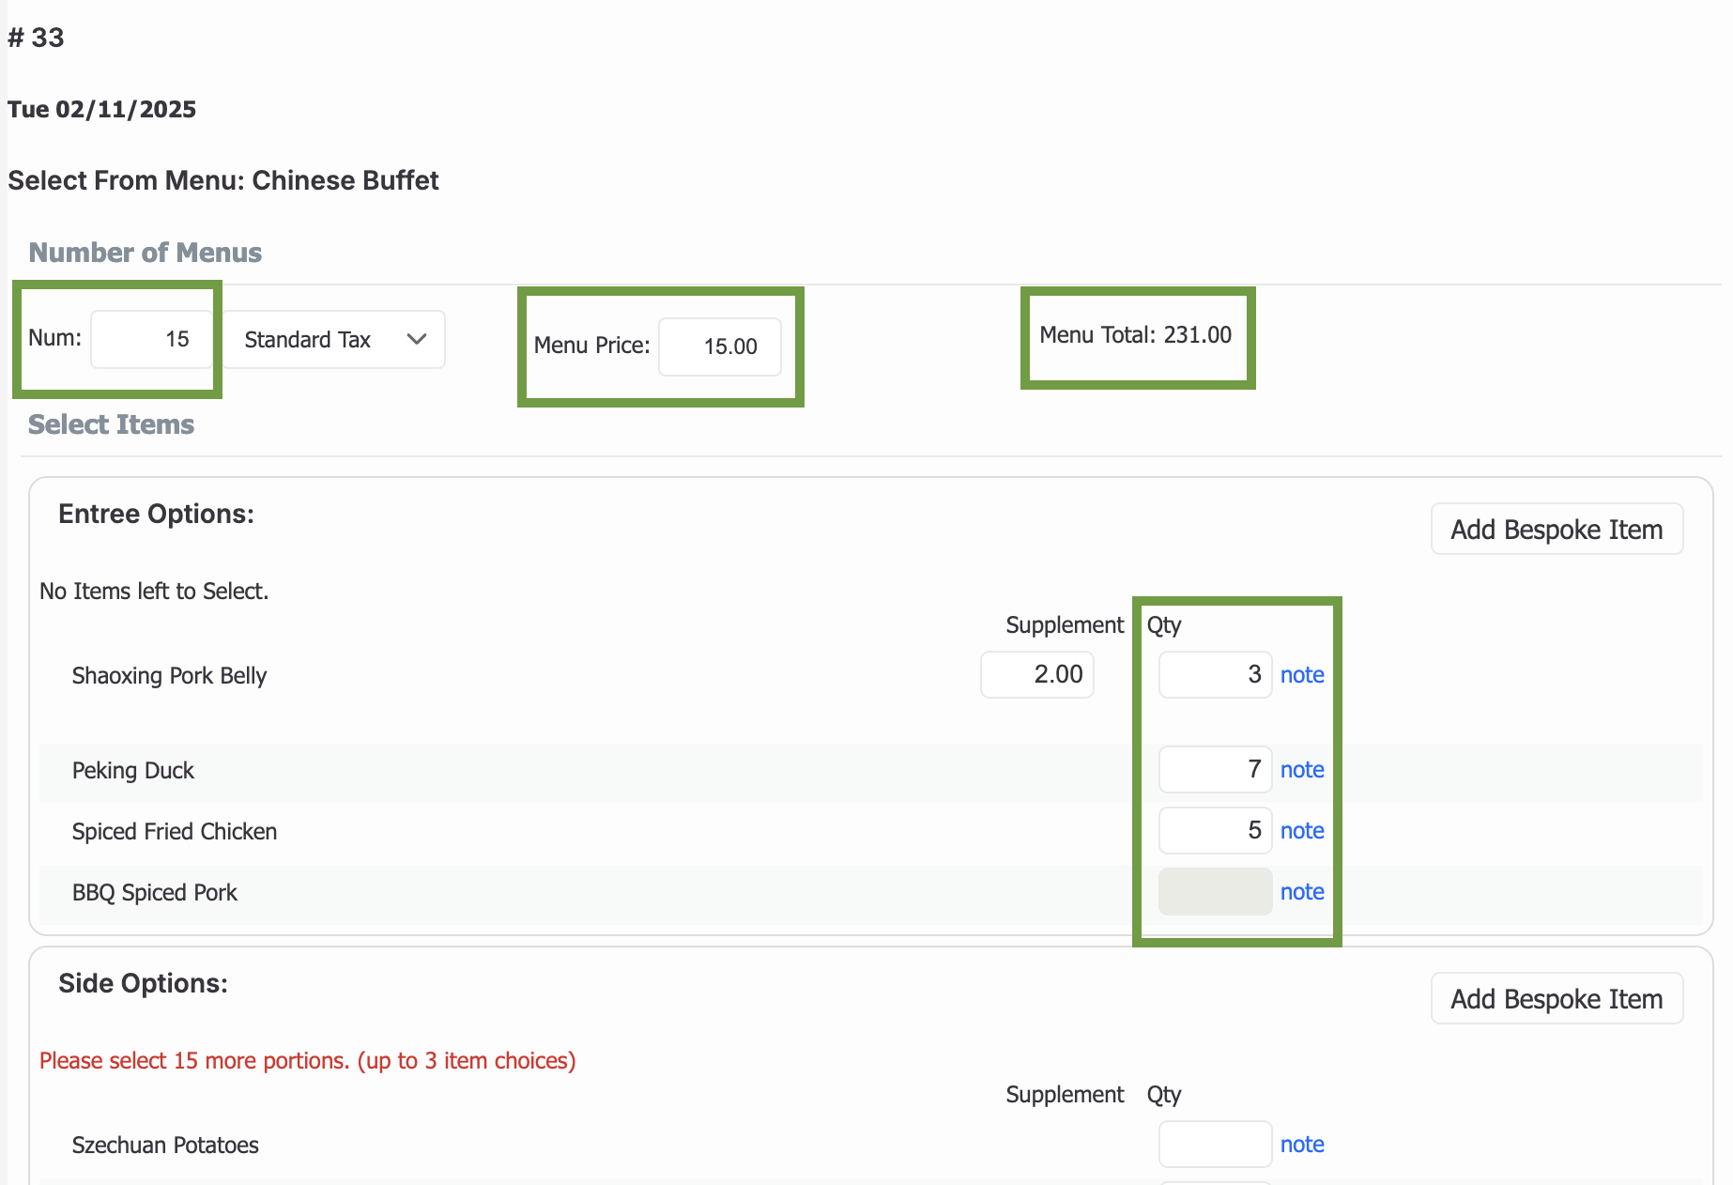This screenshot has width=1733, height=1185.
Task: Click Add Bespoke Item in Side Options
Action: point(1556,999)
